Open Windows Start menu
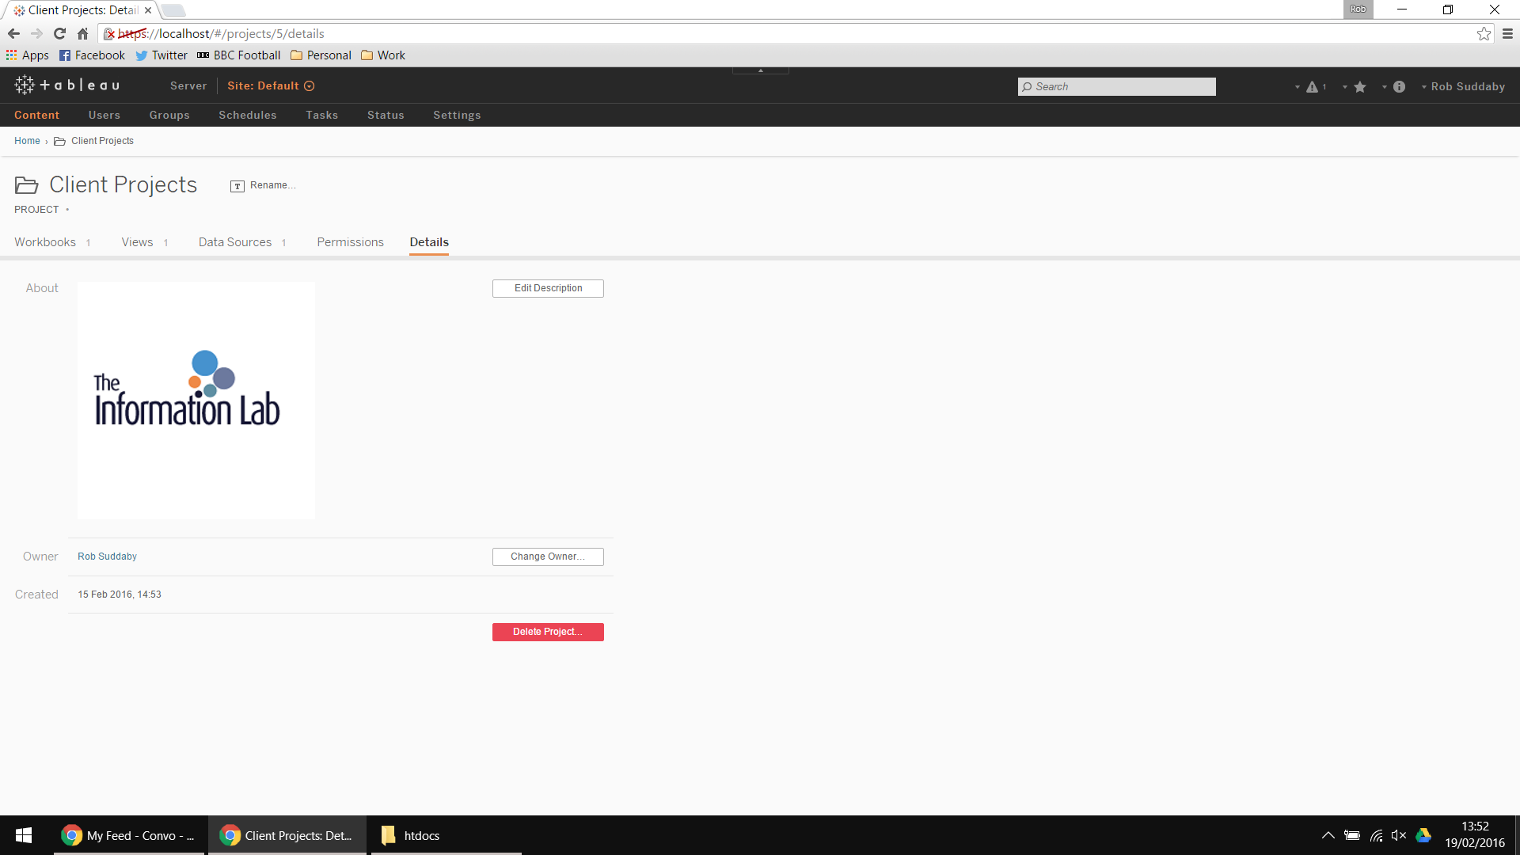This screenshot has height=855, width=1520. [24, 835]
